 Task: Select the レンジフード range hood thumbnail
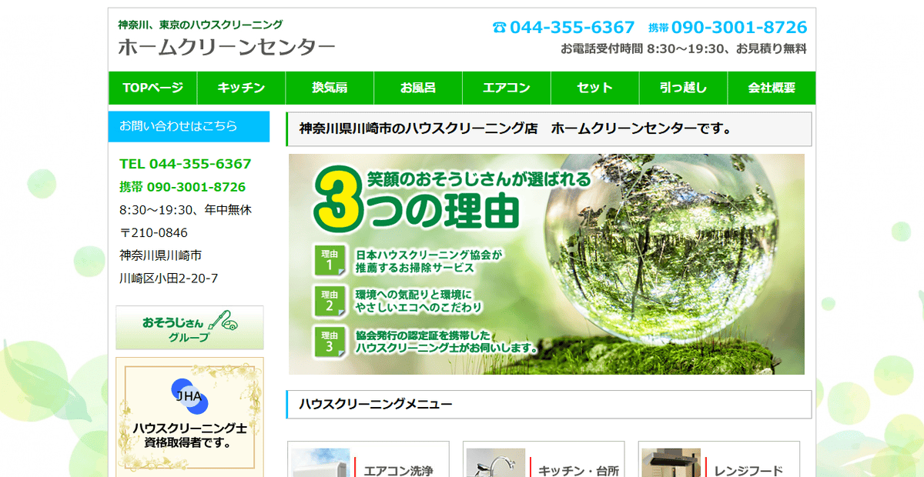[x=671, y=463]
